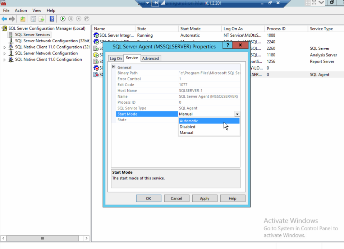Select the SQL Server Configuration Manager (Local) root
The height and width of the screenshot is (249, 344).
tap(47, 28)
